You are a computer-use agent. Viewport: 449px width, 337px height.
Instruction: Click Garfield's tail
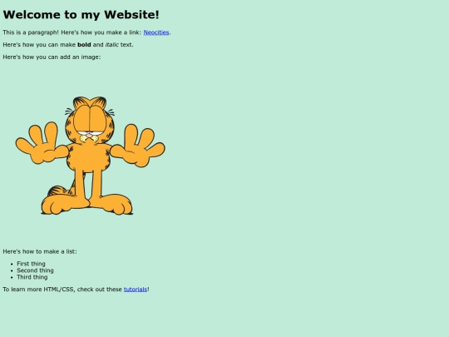click(60, 191)
